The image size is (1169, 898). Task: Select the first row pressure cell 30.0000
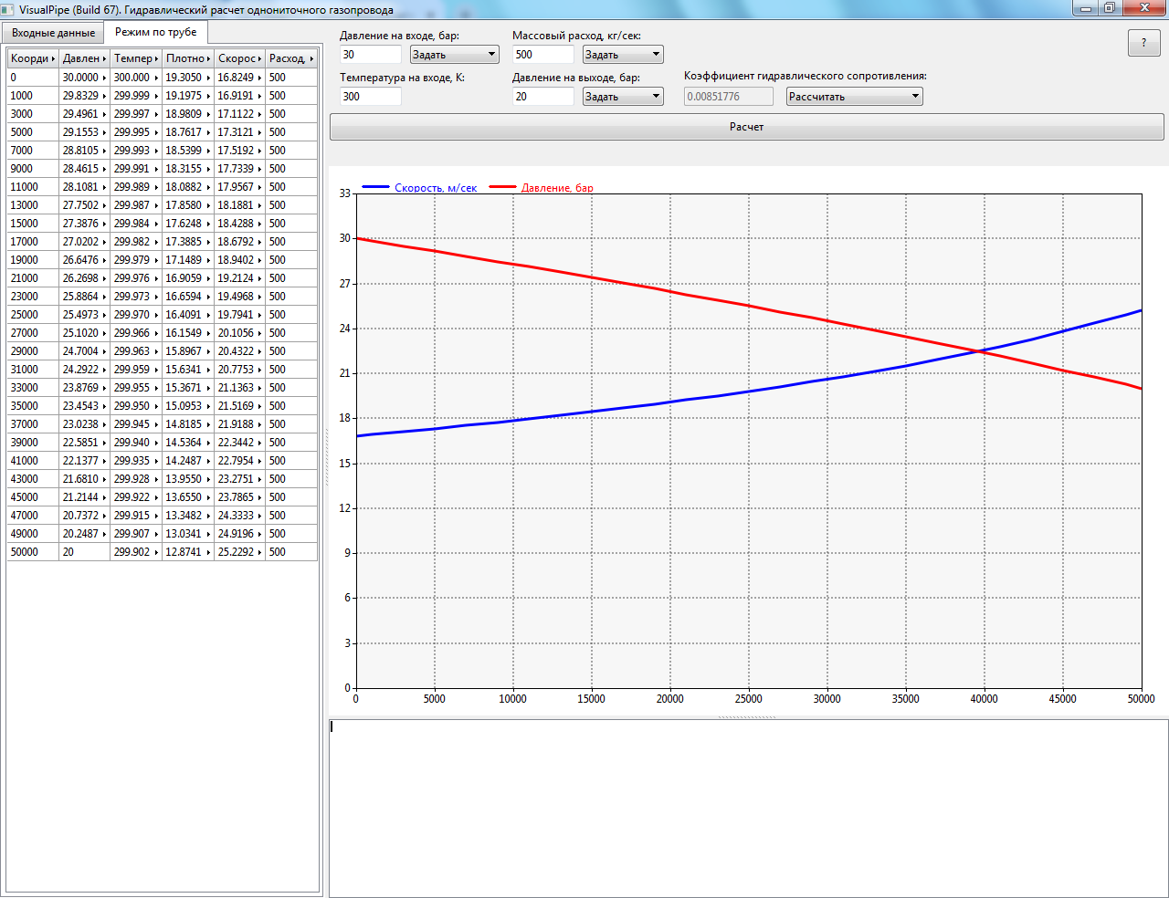click(x=84, y=78)
